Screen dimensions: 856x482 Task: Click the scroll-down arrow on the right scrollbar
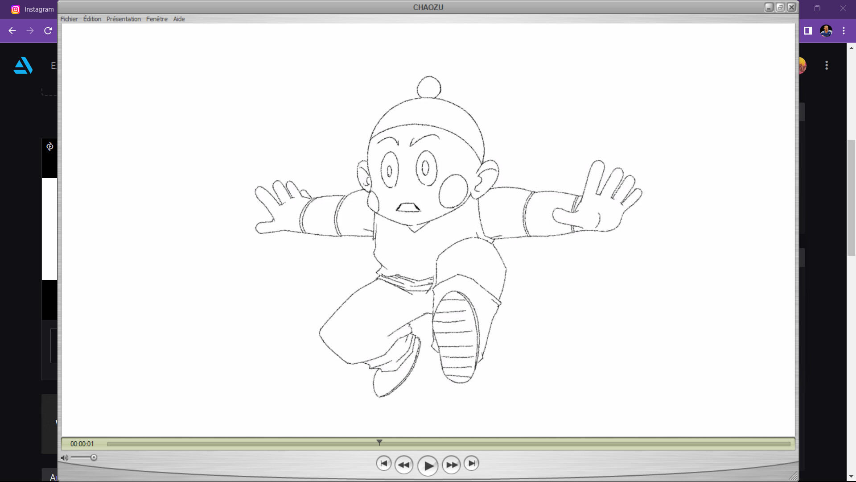click(851, 477)
